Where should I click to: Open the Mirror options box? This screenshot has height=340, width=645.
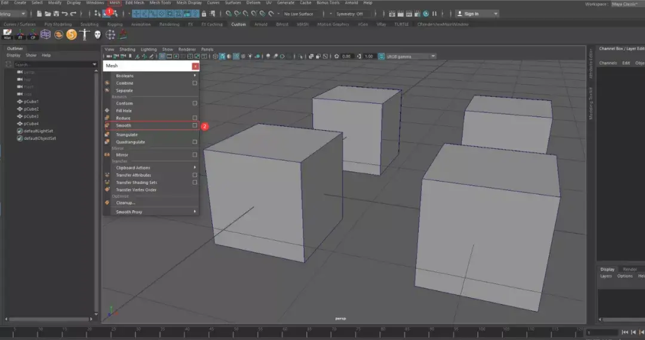click(x=195, y=155)
